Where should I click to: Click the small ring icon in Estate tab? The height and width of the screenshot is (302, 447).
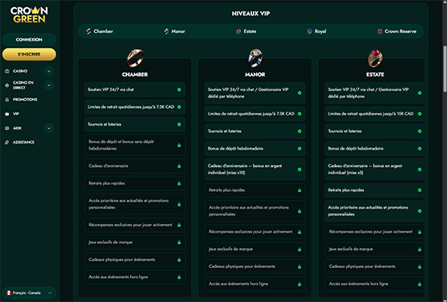pyautogui.click(x=238, y=31)
